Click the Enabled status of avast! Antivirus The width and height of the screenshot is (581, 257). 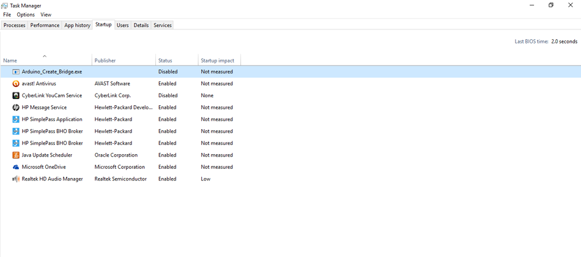pos(167,83)
